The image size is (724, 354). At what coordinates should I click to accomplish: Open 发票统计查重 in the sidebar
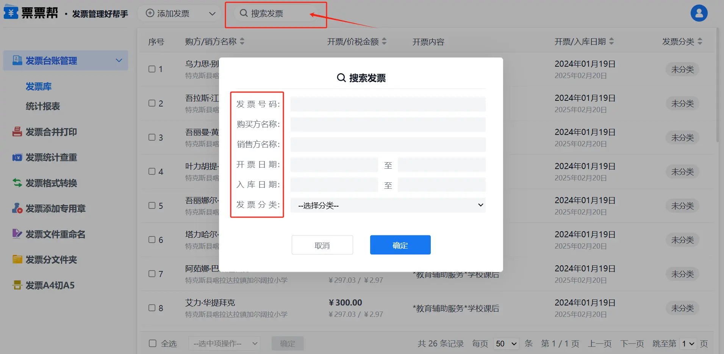click(51, 157)
